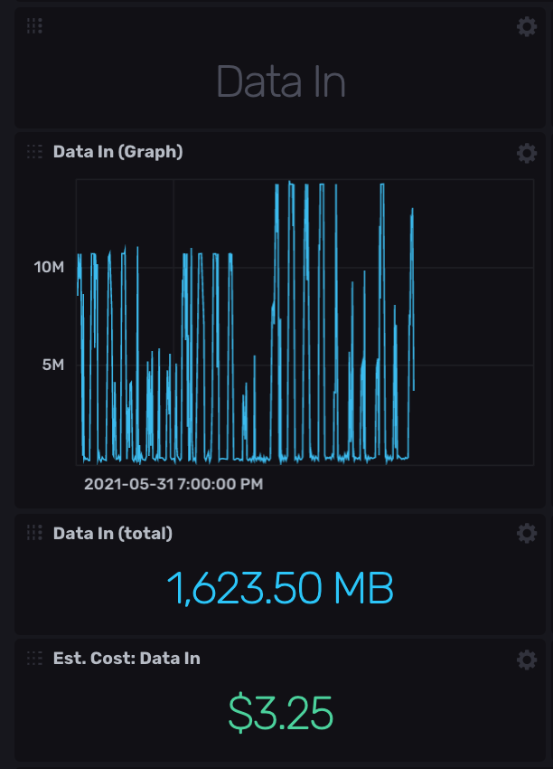Click the large Data In heading text

click(280, 81)
